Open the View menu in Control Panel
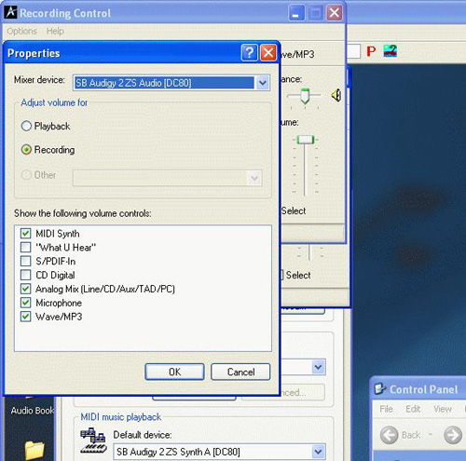Viewport: 466px width, 461px height. [x=443, y=409]
